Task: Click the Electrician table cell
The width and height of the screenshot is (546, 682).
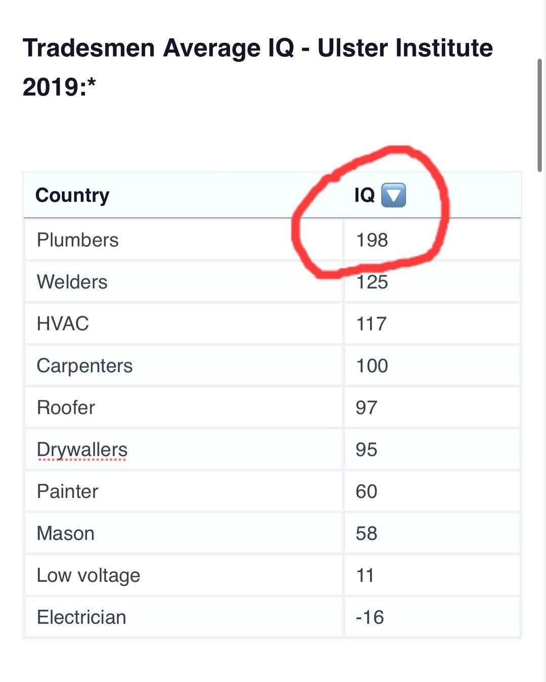Action: [184, 617]
